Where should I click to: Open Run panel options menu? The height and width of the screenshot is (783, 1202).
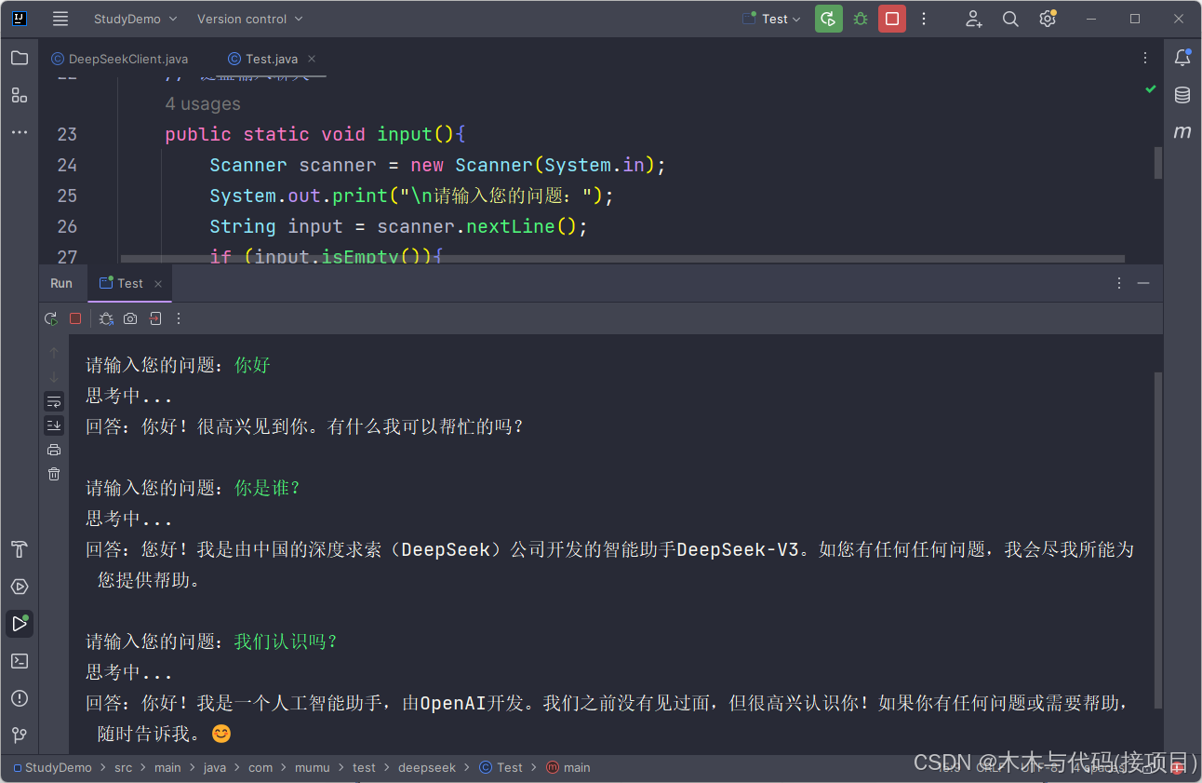click(x=1119, y=283)
